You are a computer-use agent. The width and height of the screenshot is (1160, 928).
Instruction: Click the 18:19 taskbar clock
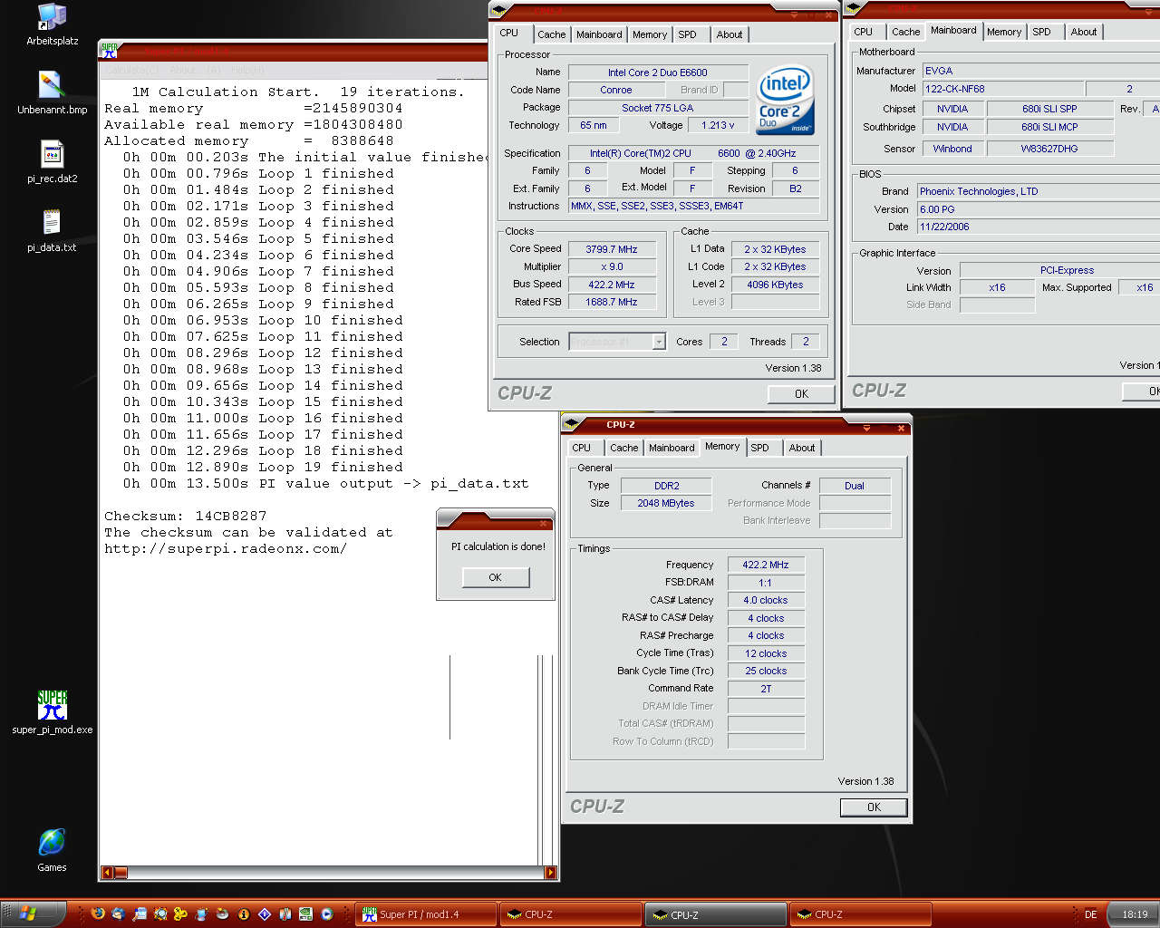pyautogui.click(x=1135, y=914)
